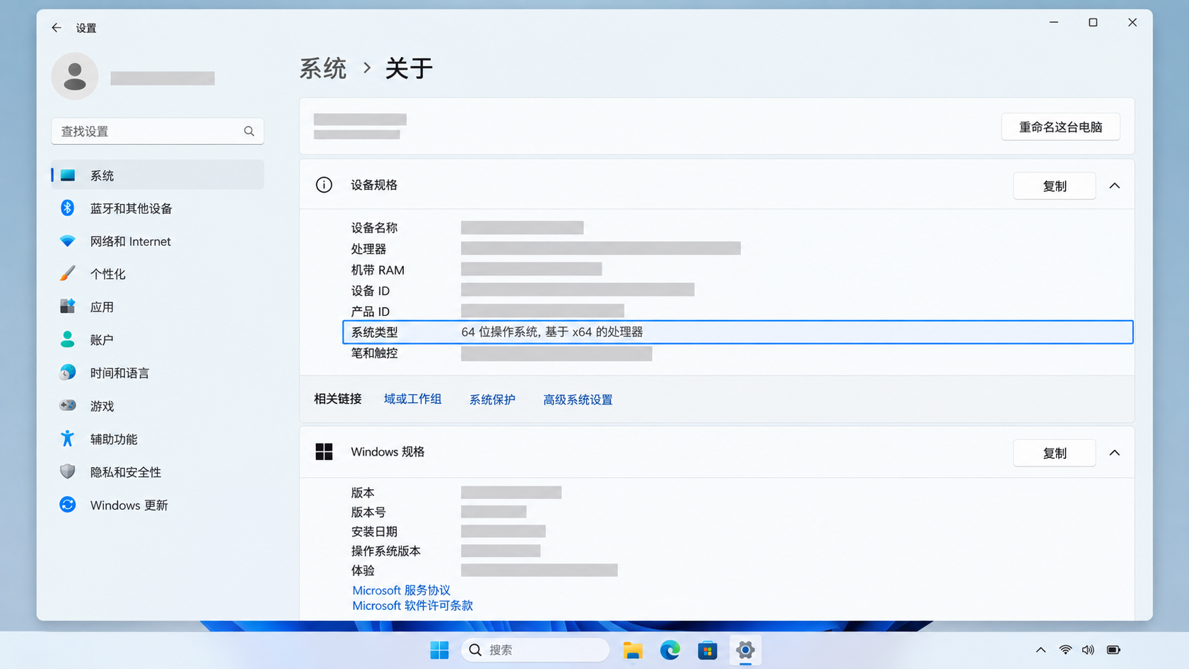Open 隐私和安全性 settings category
Viewport: 1189px width, 669px height.
pyautogui.click(x=158, y=472)
